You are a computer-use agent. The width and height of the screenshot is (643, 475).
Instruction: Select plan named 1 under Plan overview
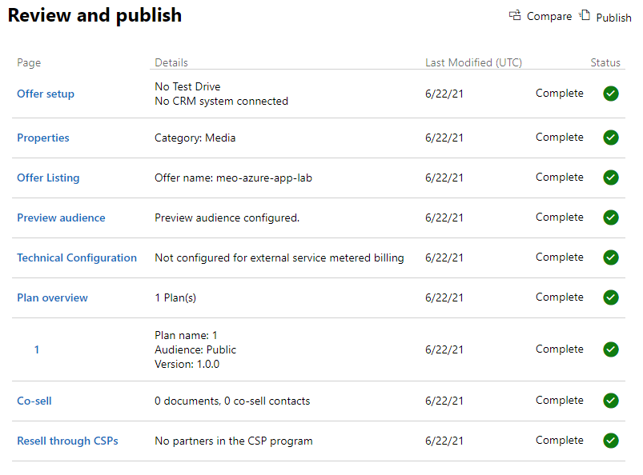click(x=36, y=349)
